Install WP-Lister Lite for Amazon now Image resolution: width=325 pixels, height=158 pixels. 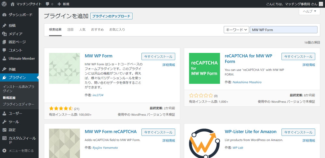298,132
